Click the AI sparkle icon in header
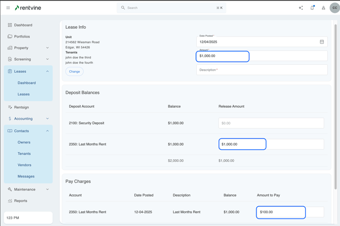 tap(300, 8)
